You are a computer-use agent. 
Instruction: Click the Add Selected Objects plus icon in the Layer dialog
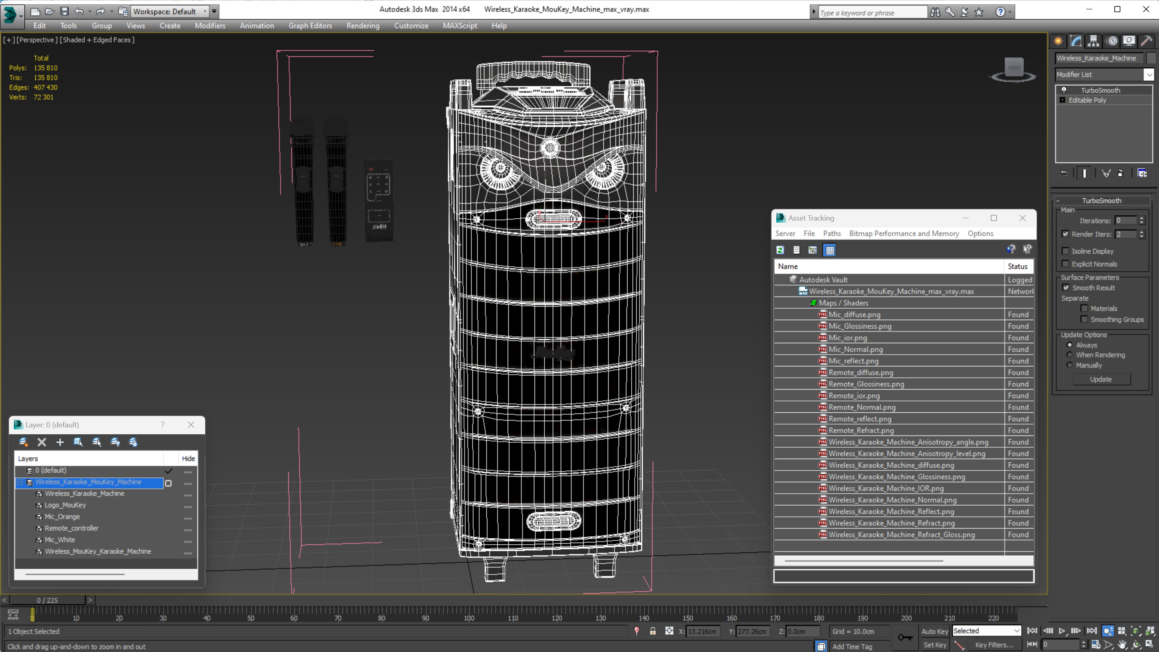(60, 442)
